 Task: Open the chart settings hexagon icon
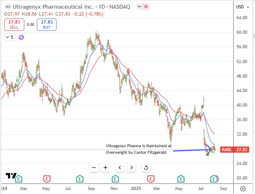tap(243, 189)
